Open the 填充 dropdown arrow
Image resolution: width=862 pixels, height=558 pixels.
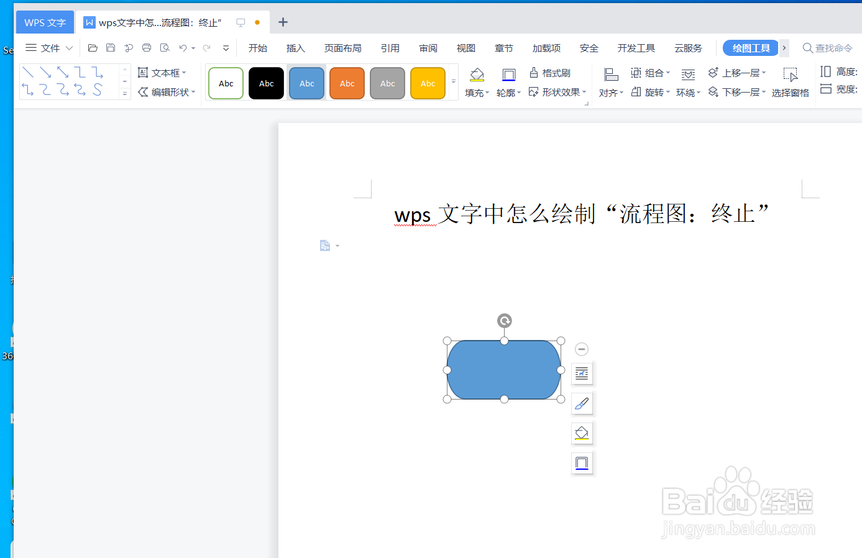click(487, 93)
